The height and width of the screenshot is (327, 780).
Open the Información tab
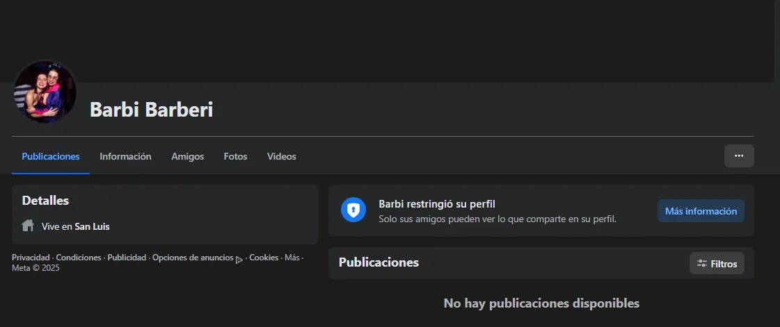(x=125, y=156)
